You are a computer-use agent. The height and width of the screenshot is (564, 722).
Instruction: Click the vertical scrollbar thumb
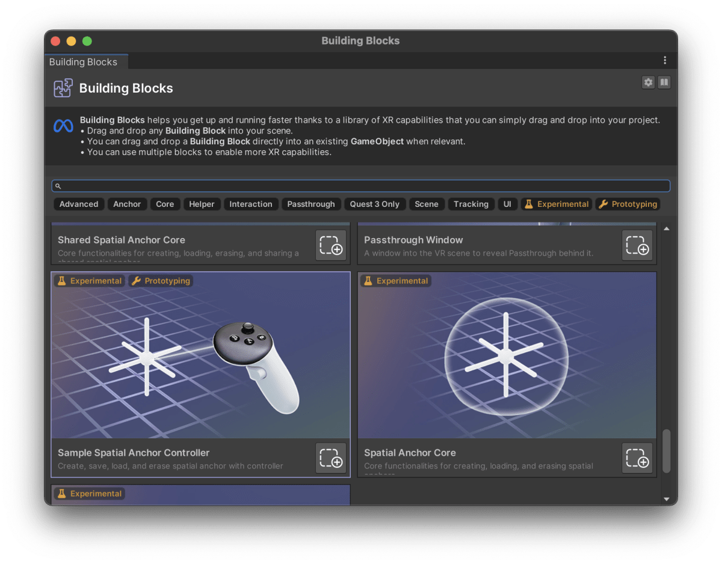tap(666, 451)
